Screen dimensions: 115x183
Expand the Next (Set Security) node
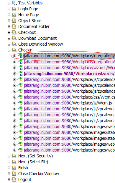[9, 156]
